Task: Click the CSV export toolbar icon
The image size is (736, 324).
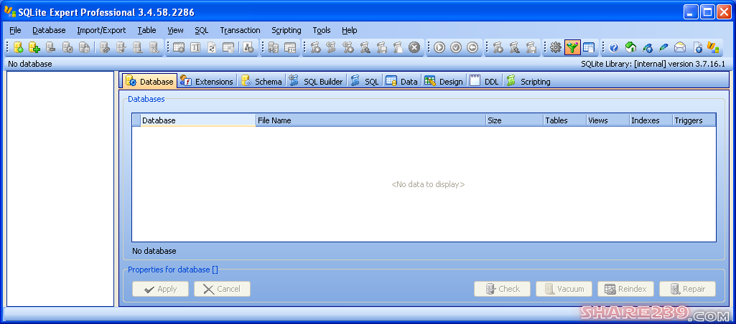Action: (290, 47)
